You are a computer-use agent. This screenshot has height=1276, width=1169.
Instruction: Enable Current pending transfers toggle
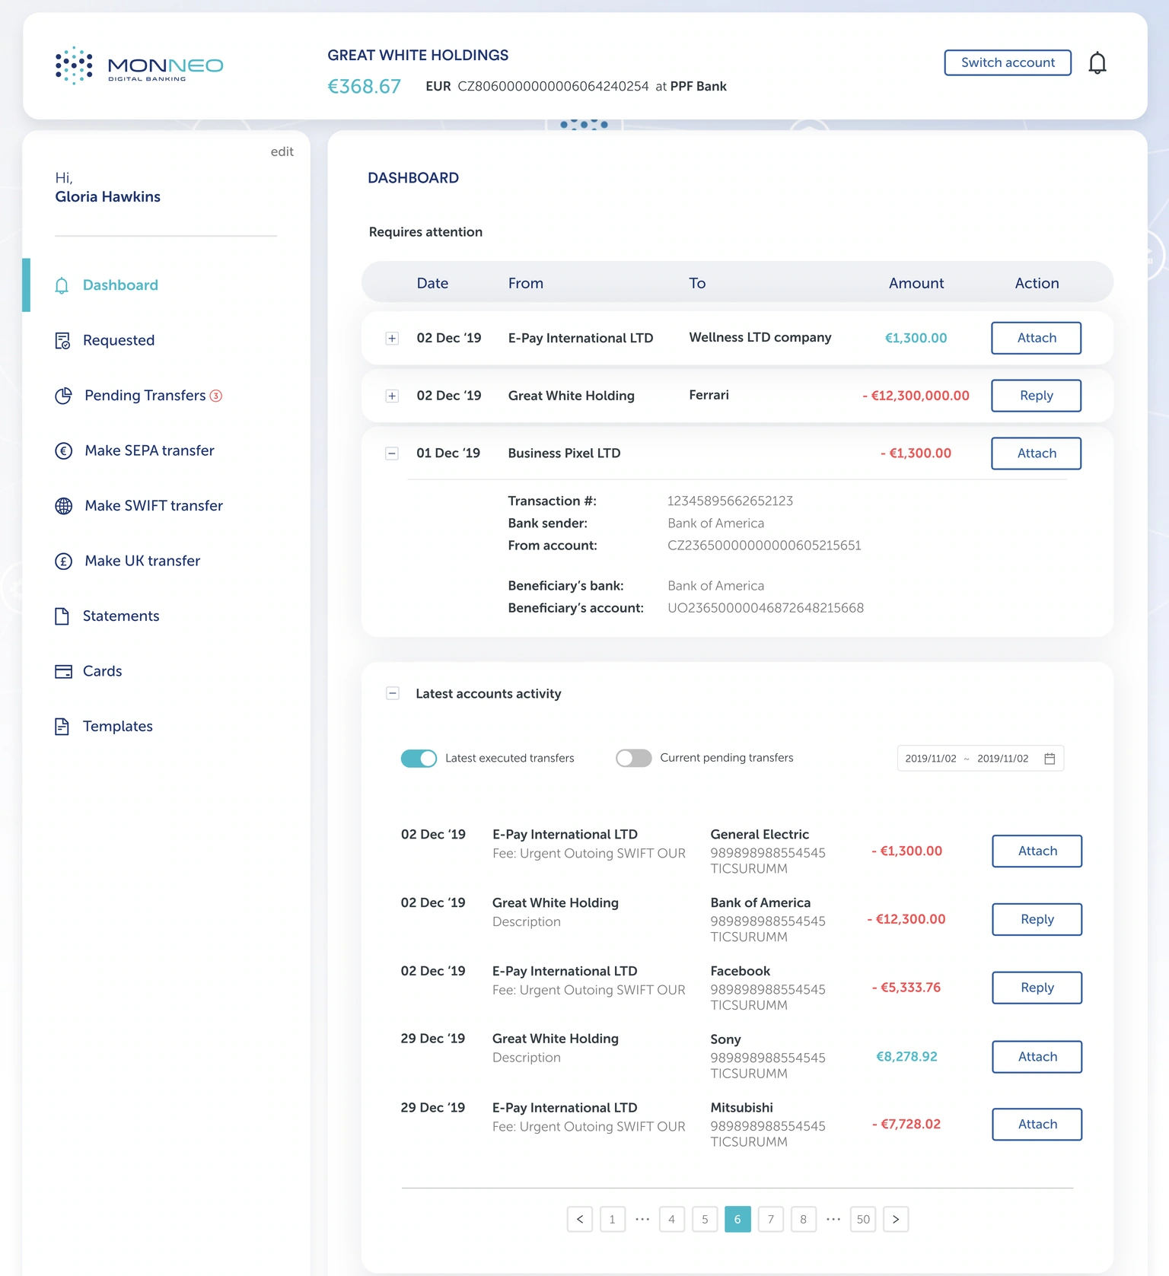(634, 759)
